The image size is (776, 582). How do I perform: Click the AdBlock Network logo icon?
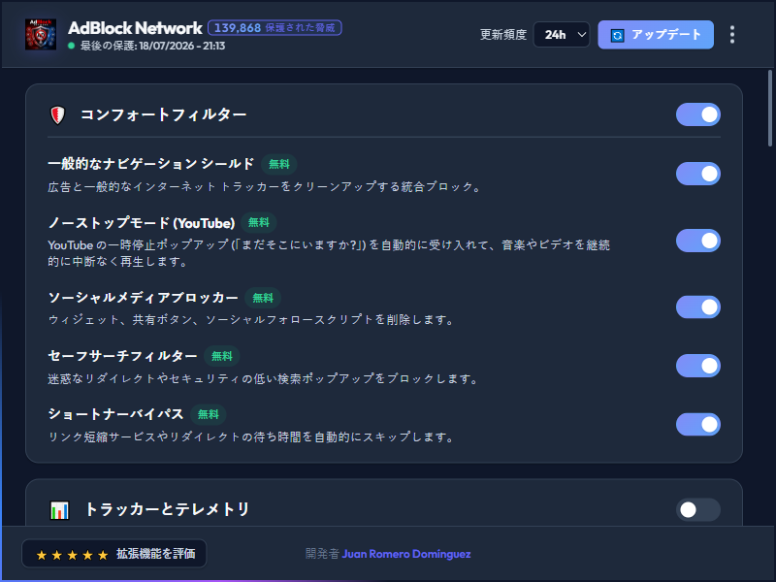coord(41,34)
